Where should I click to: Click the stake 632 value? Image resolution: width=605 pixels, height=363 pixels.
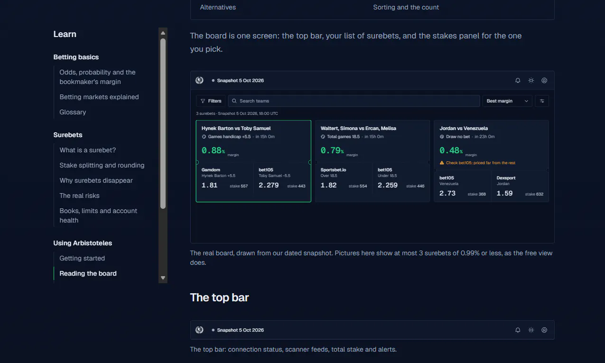[x=534, y=194]
